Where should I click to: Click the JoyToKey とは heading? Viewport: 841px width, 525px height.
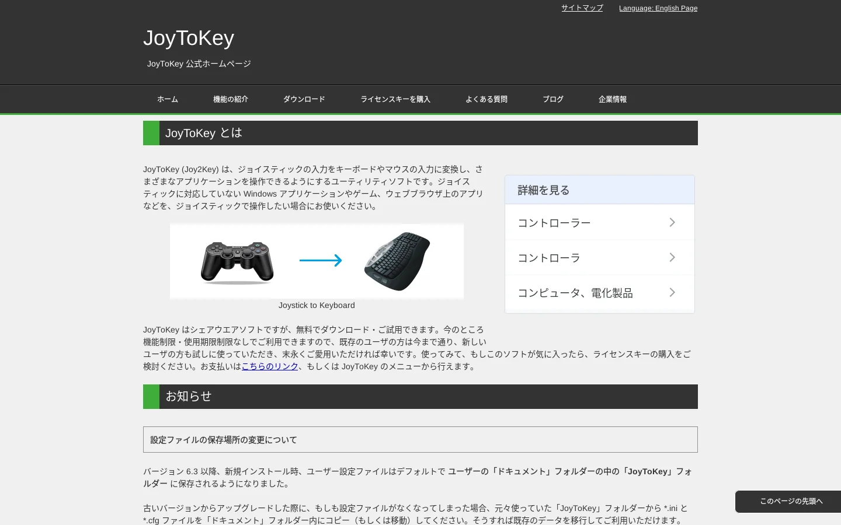click(420, 133)
